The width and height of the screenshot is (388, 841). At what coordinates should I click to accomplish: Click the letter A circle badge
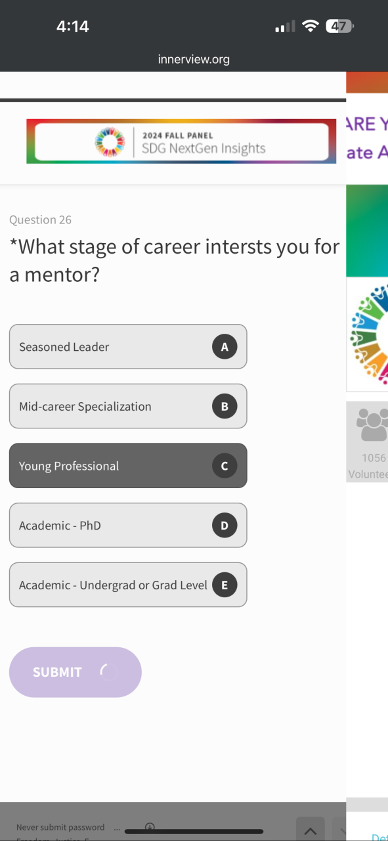coord(225,346)
